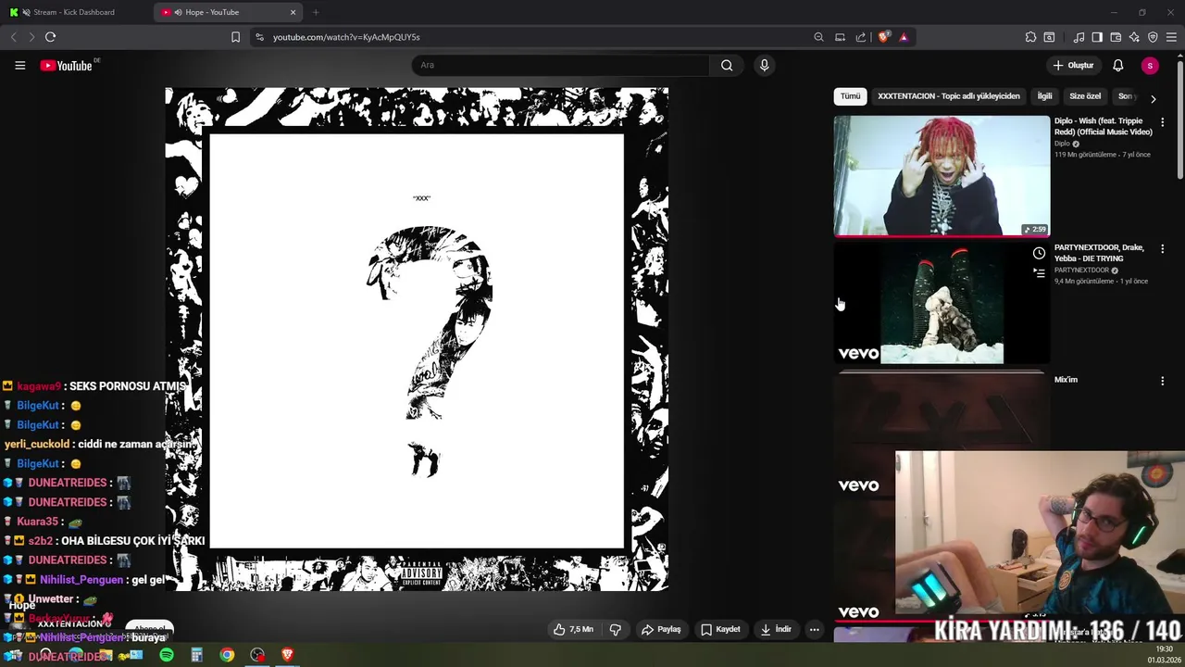Add DIE TRYING to Watch Later clock icon
The image size is (1185, 667).
[1039, 253]
